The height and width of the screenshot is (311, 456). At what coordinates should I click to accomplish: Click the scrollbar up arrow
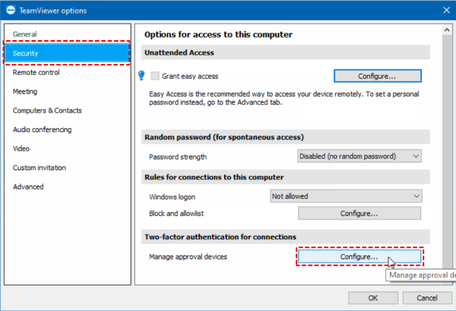coord(447,30)
